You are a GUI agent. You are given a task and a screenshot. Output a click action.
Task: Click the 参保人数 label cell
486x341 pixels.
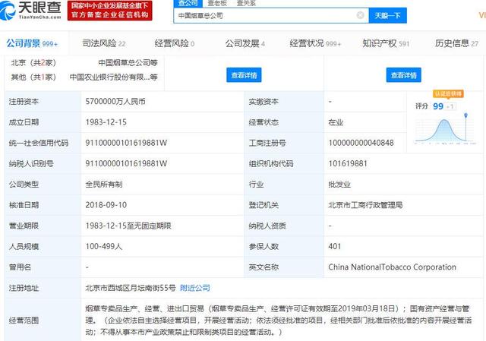click(284, 247)
